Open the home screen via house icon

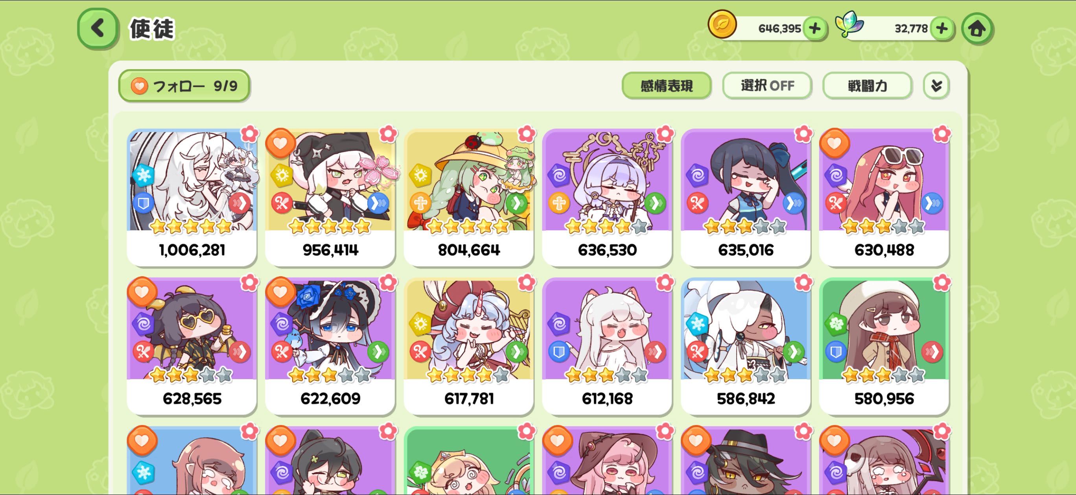(x=977, y=28)
